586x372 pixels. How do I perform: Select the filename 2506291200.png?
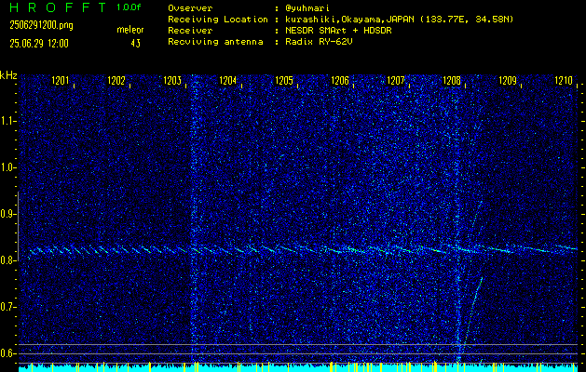click(42, 25)
